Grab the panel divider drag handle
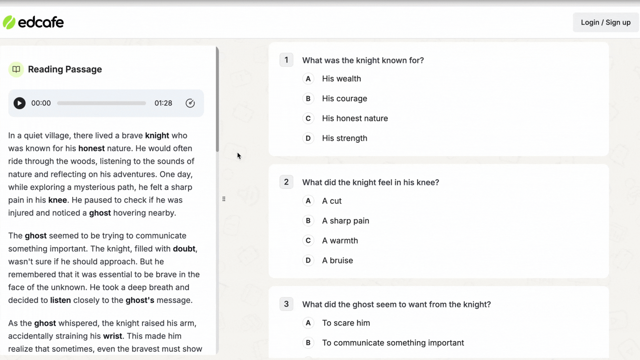Image resolution: width=640 pixels, height=360 pixels. [x=224, y=199]
